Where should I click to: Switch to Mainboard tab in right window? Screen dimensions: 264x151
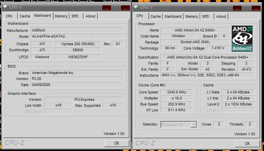[x=173, y=16]
